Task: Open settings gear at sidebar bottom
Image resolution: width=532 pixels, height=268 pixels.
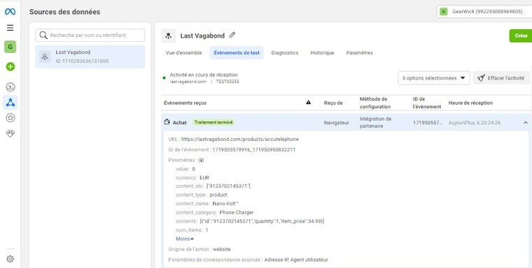Action: coord(10,259)
